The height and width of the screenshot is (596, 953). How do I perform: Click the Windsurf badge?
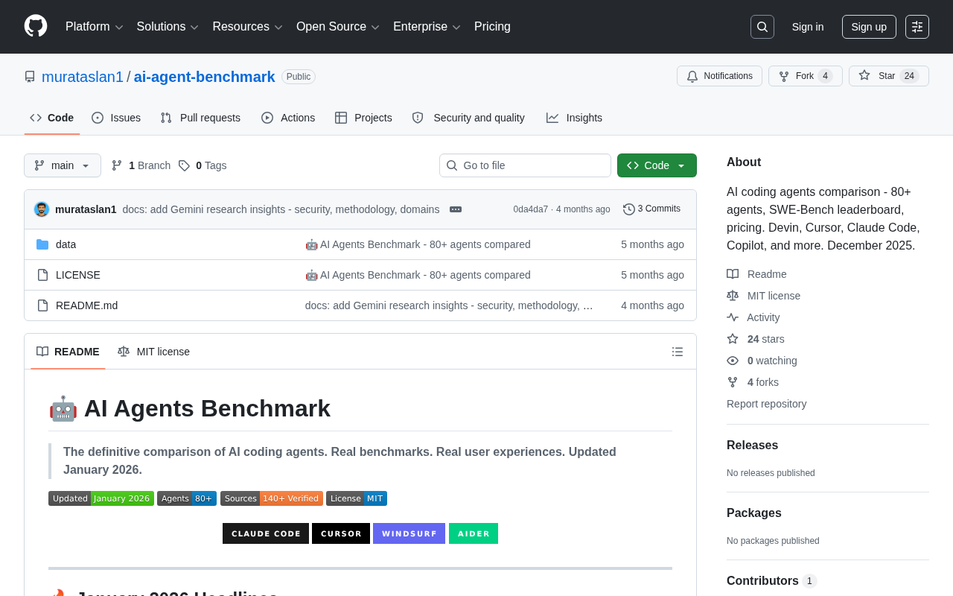(409, 533)
